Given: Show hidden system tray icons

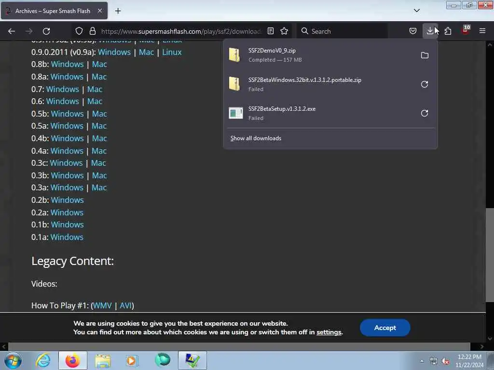Looking at the screenshot, I should (422, 361).
